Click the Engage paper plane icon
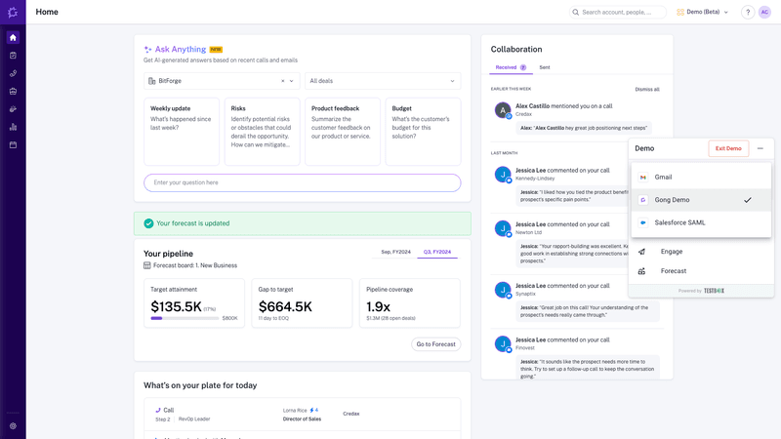This screenshot has width=781, height=439. tap(641, 252)
